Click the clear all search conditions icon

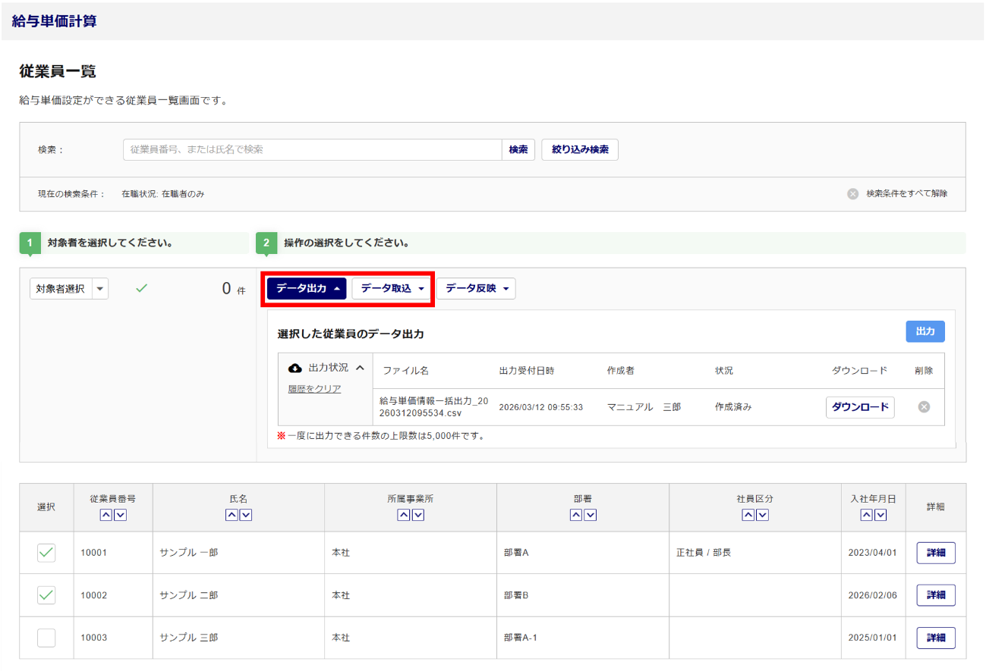(x=852, y=194)
